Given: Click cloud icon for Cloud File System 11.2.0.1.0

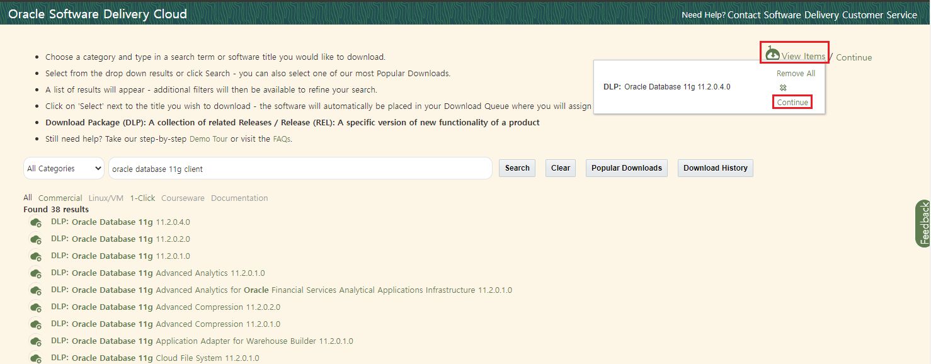Looking at the screenshot, I should [x=36, y=358].
